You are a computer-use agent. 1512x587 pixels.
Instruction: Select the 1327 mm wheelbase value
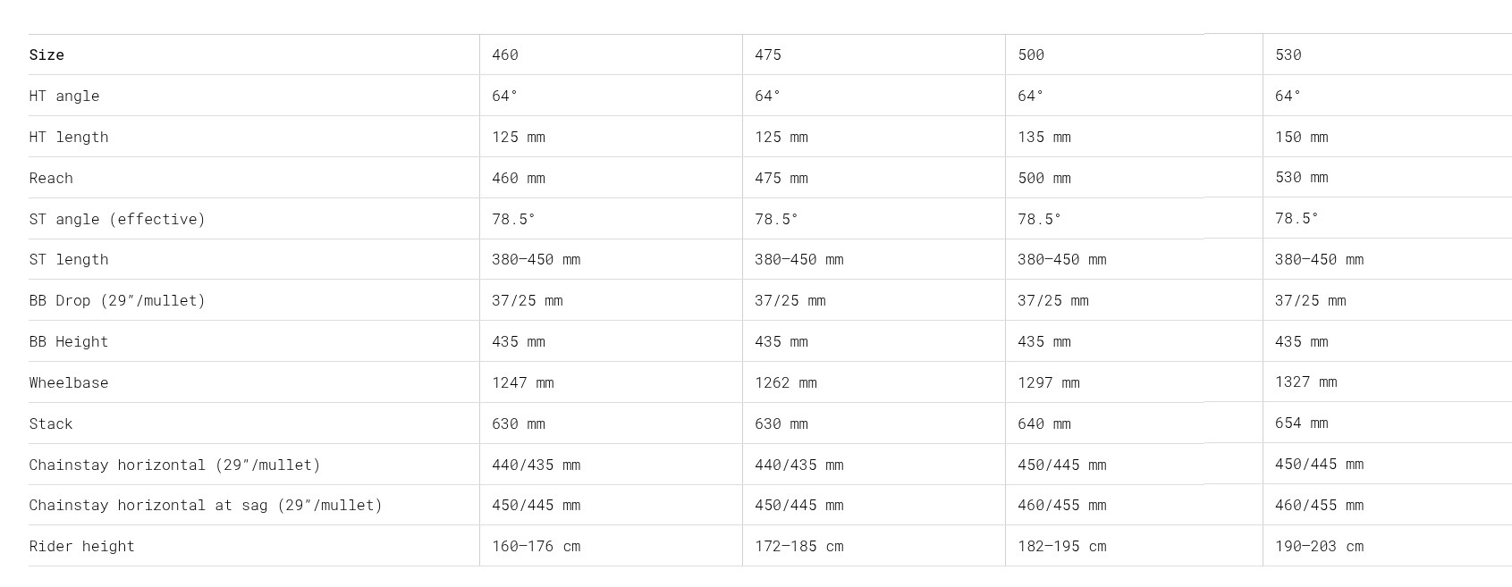coord(1306,382)
